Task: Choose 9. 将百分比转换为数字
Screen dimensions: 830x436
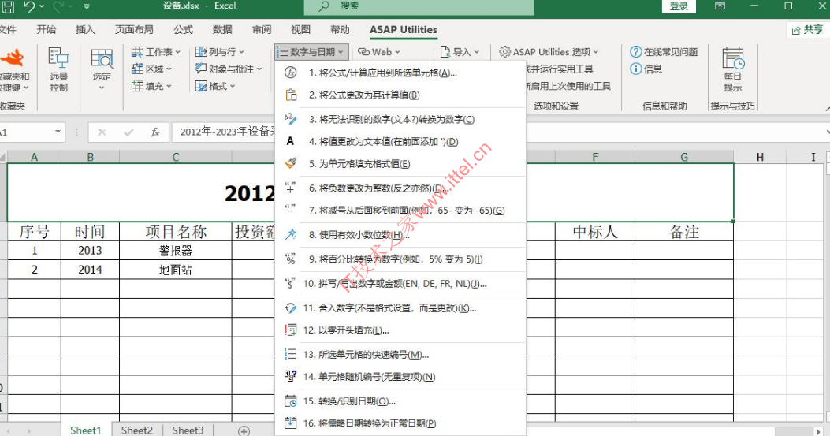Action: [x=400, y=259]
